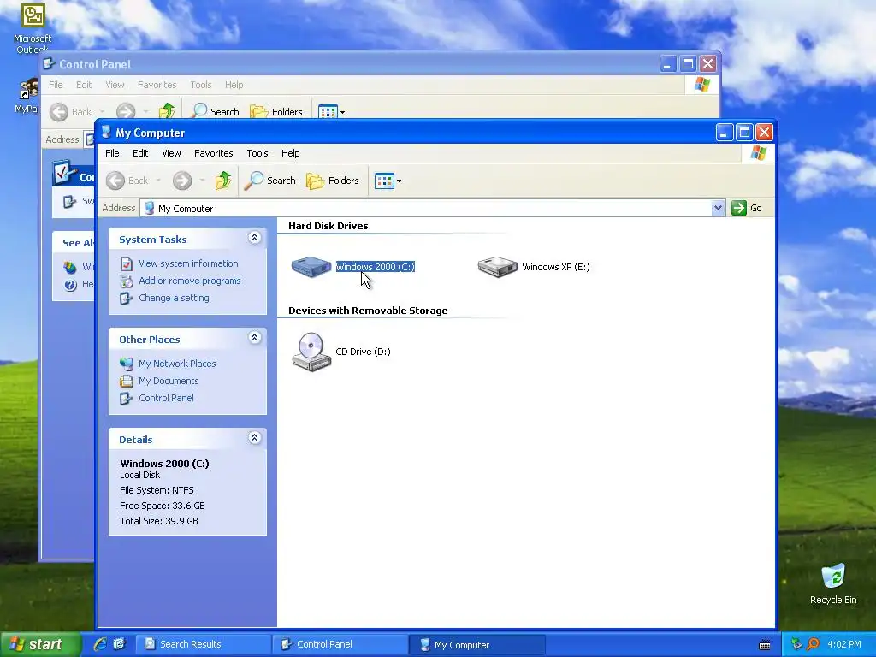
Task: Go up one folder level in My Computer
Action: (223, 181)
